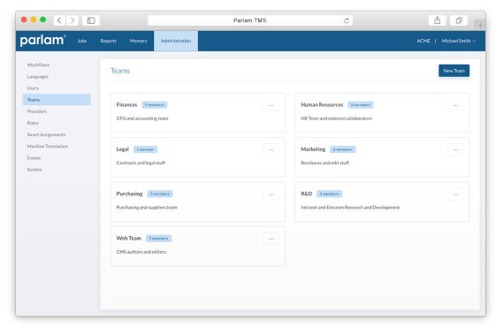
Task: Reload the page in the address bar
Action: click(347, 20)
